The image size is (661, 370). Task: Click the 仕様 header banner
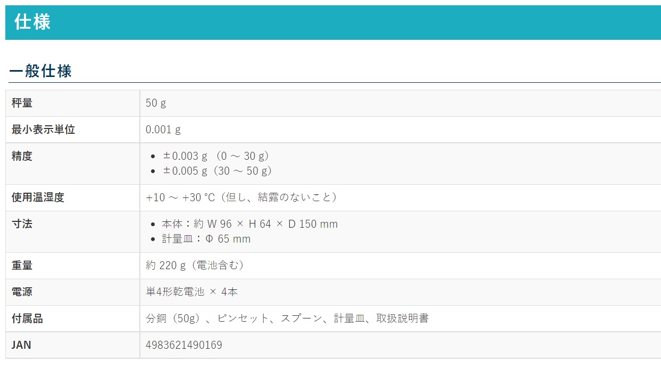[33, 22]
